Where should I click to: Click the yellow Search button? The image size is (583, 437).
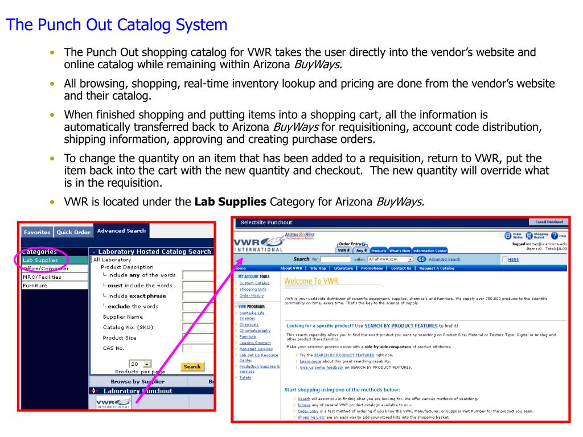[x=192, y=367]
